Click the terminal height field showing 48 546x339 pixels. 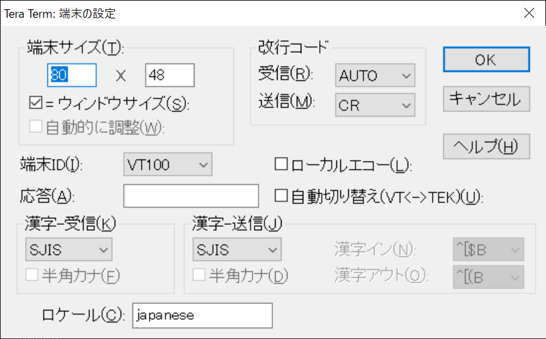170,75
